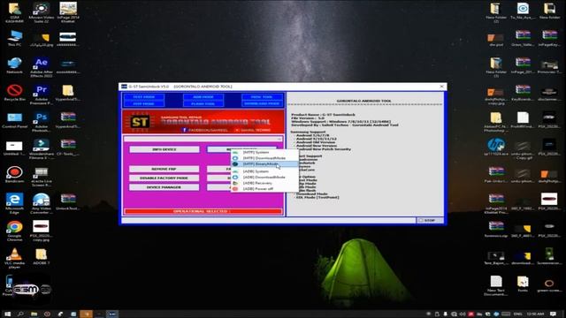Click the TEST MODE top button

pyautogui.click(x=143, y=97)
